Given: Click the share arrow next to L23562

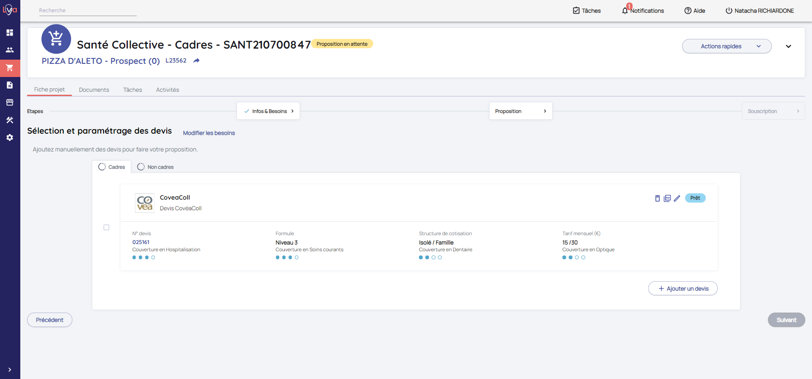Looking at the screenshot, I should coord(196,61).
